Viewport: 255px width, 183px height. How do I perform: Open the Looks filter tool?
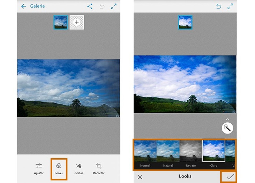(x=59, y=169)
